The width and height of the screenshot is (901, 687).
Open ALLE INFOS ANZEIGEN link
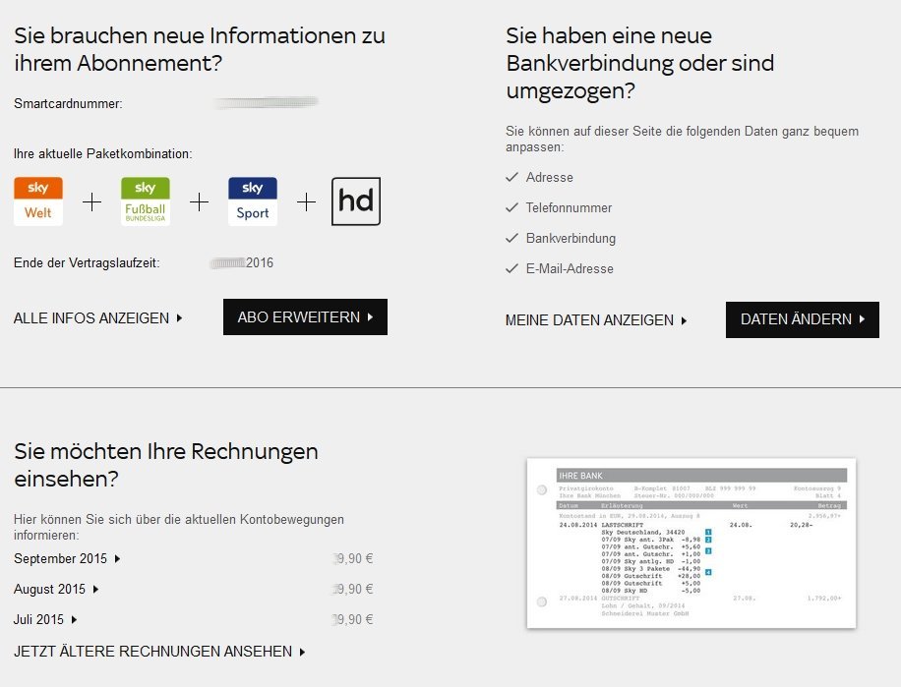coord(97,318)
